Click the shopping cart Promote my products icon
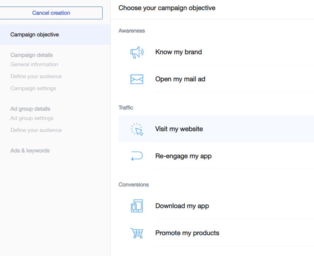 [137, 233]
